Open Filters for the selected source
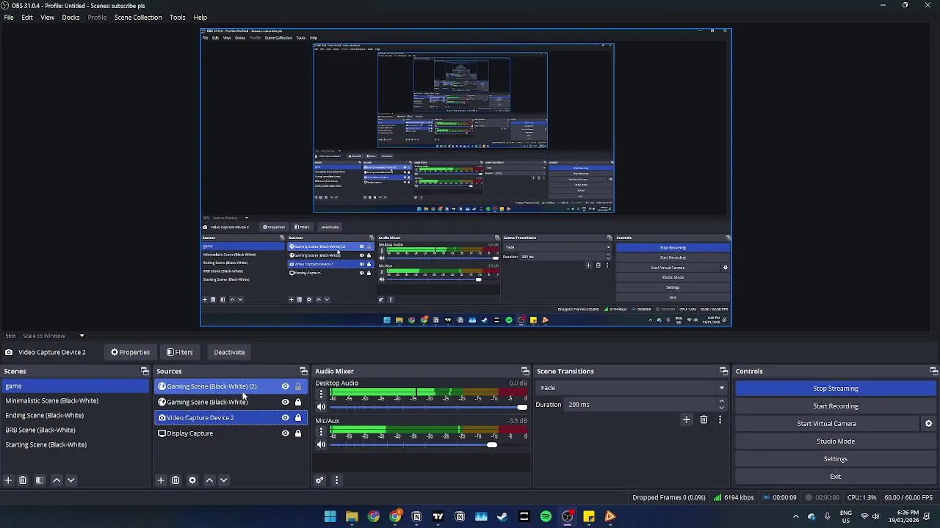 (x=180, y=352)
